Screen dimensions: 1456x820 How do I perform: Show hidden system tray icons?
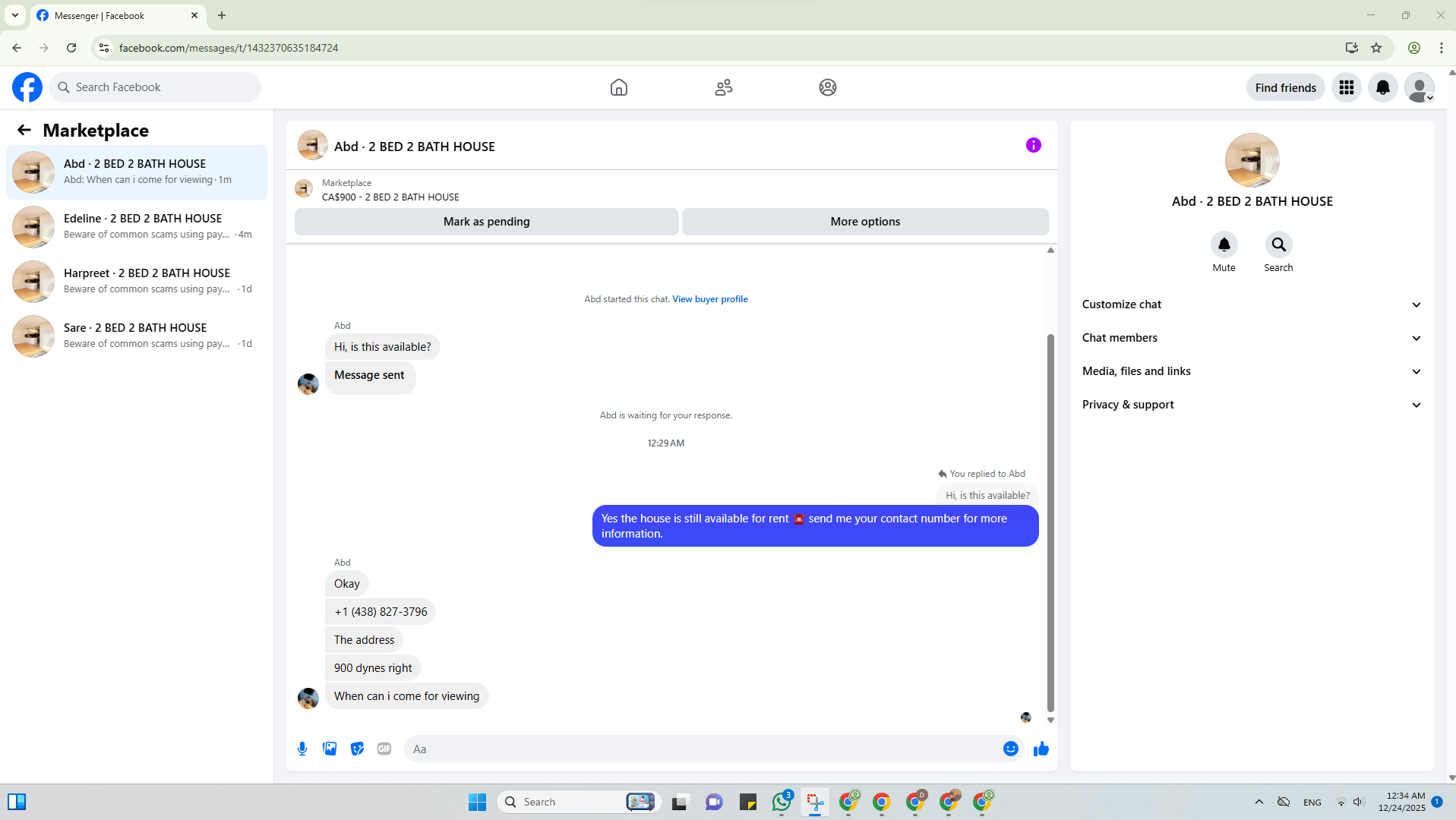[x=1259, y=802]
